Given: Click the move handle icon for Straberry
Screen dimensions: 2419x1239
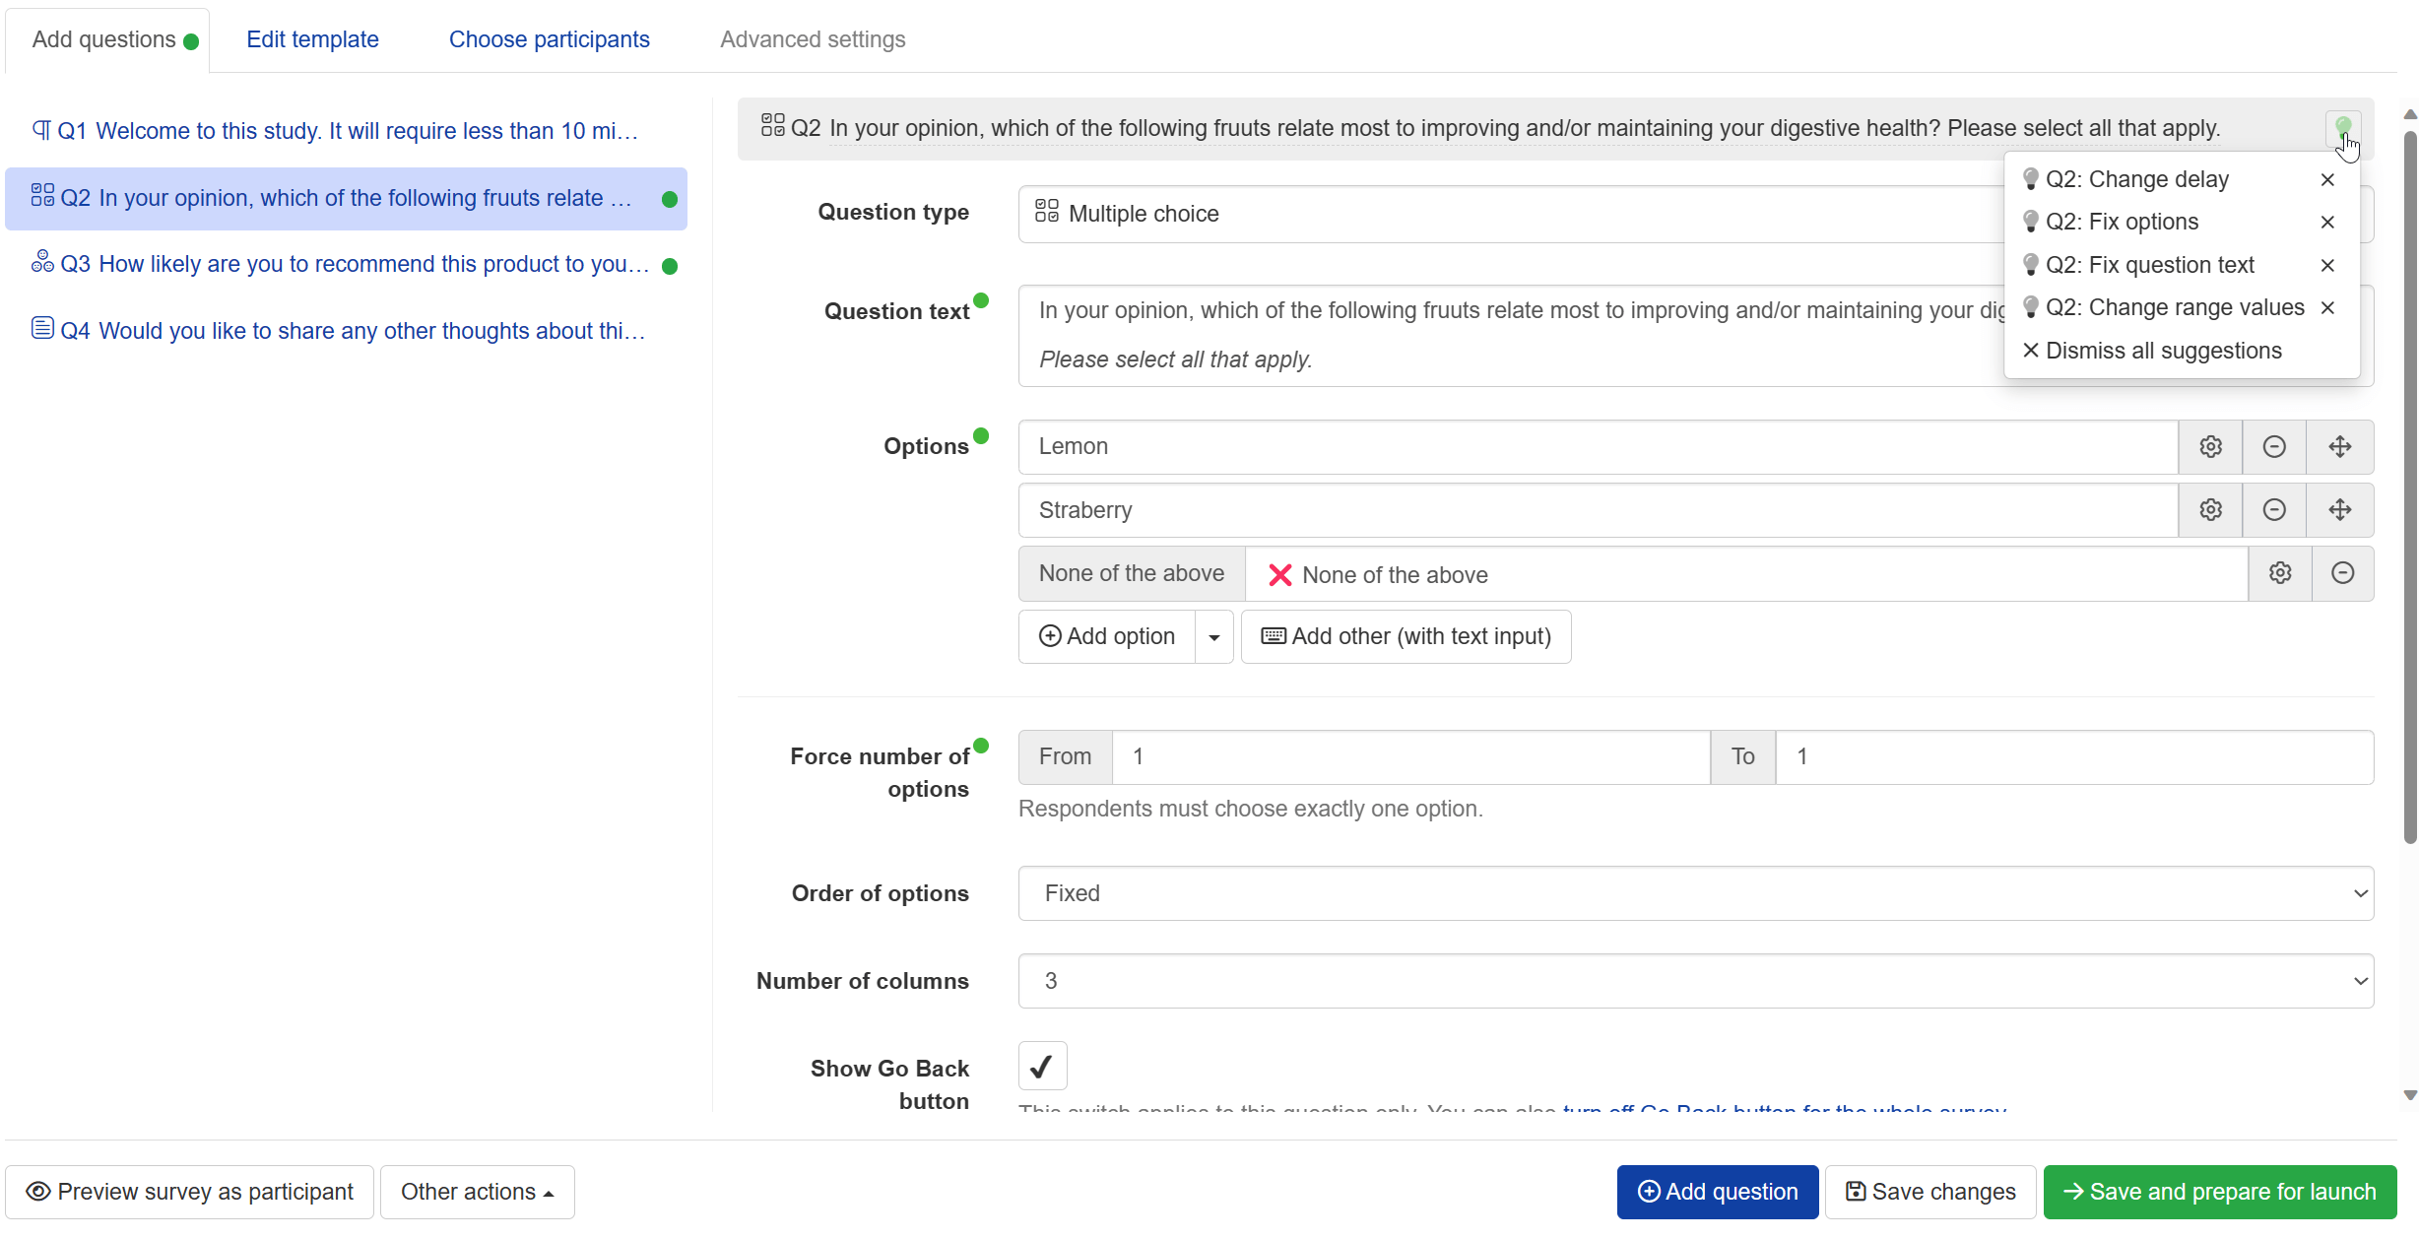Looking at the screenshot, I should point(2339,510).
